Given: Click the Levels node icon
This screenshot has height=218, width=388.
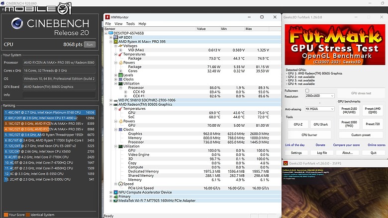Looking at the screenshot, I should [x=120, y=75].
